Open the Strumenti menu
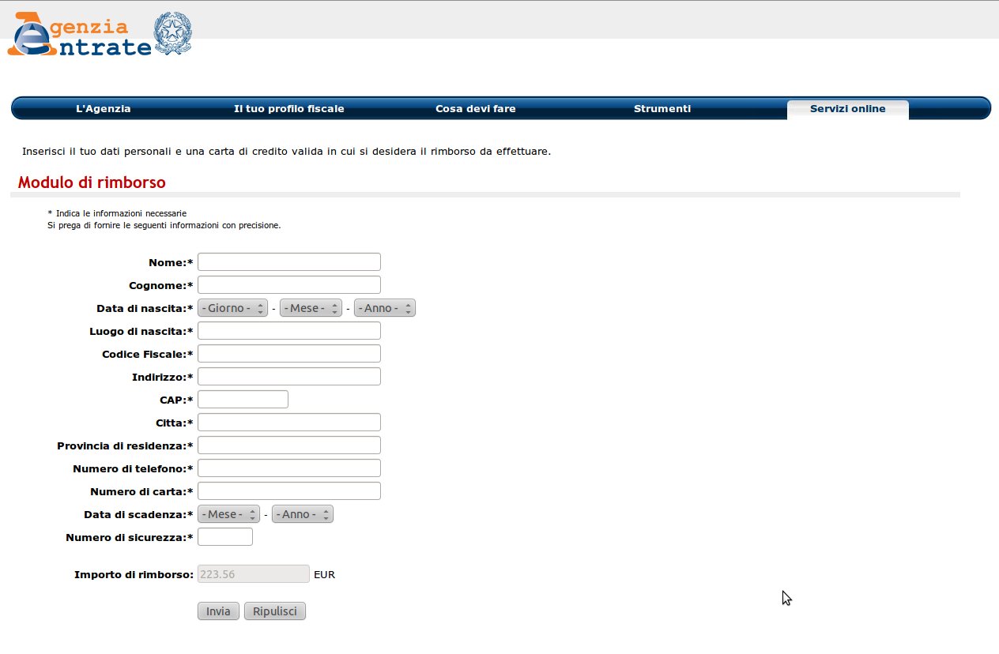This screenshot has height=654, width=999. (x=662, y=109)
